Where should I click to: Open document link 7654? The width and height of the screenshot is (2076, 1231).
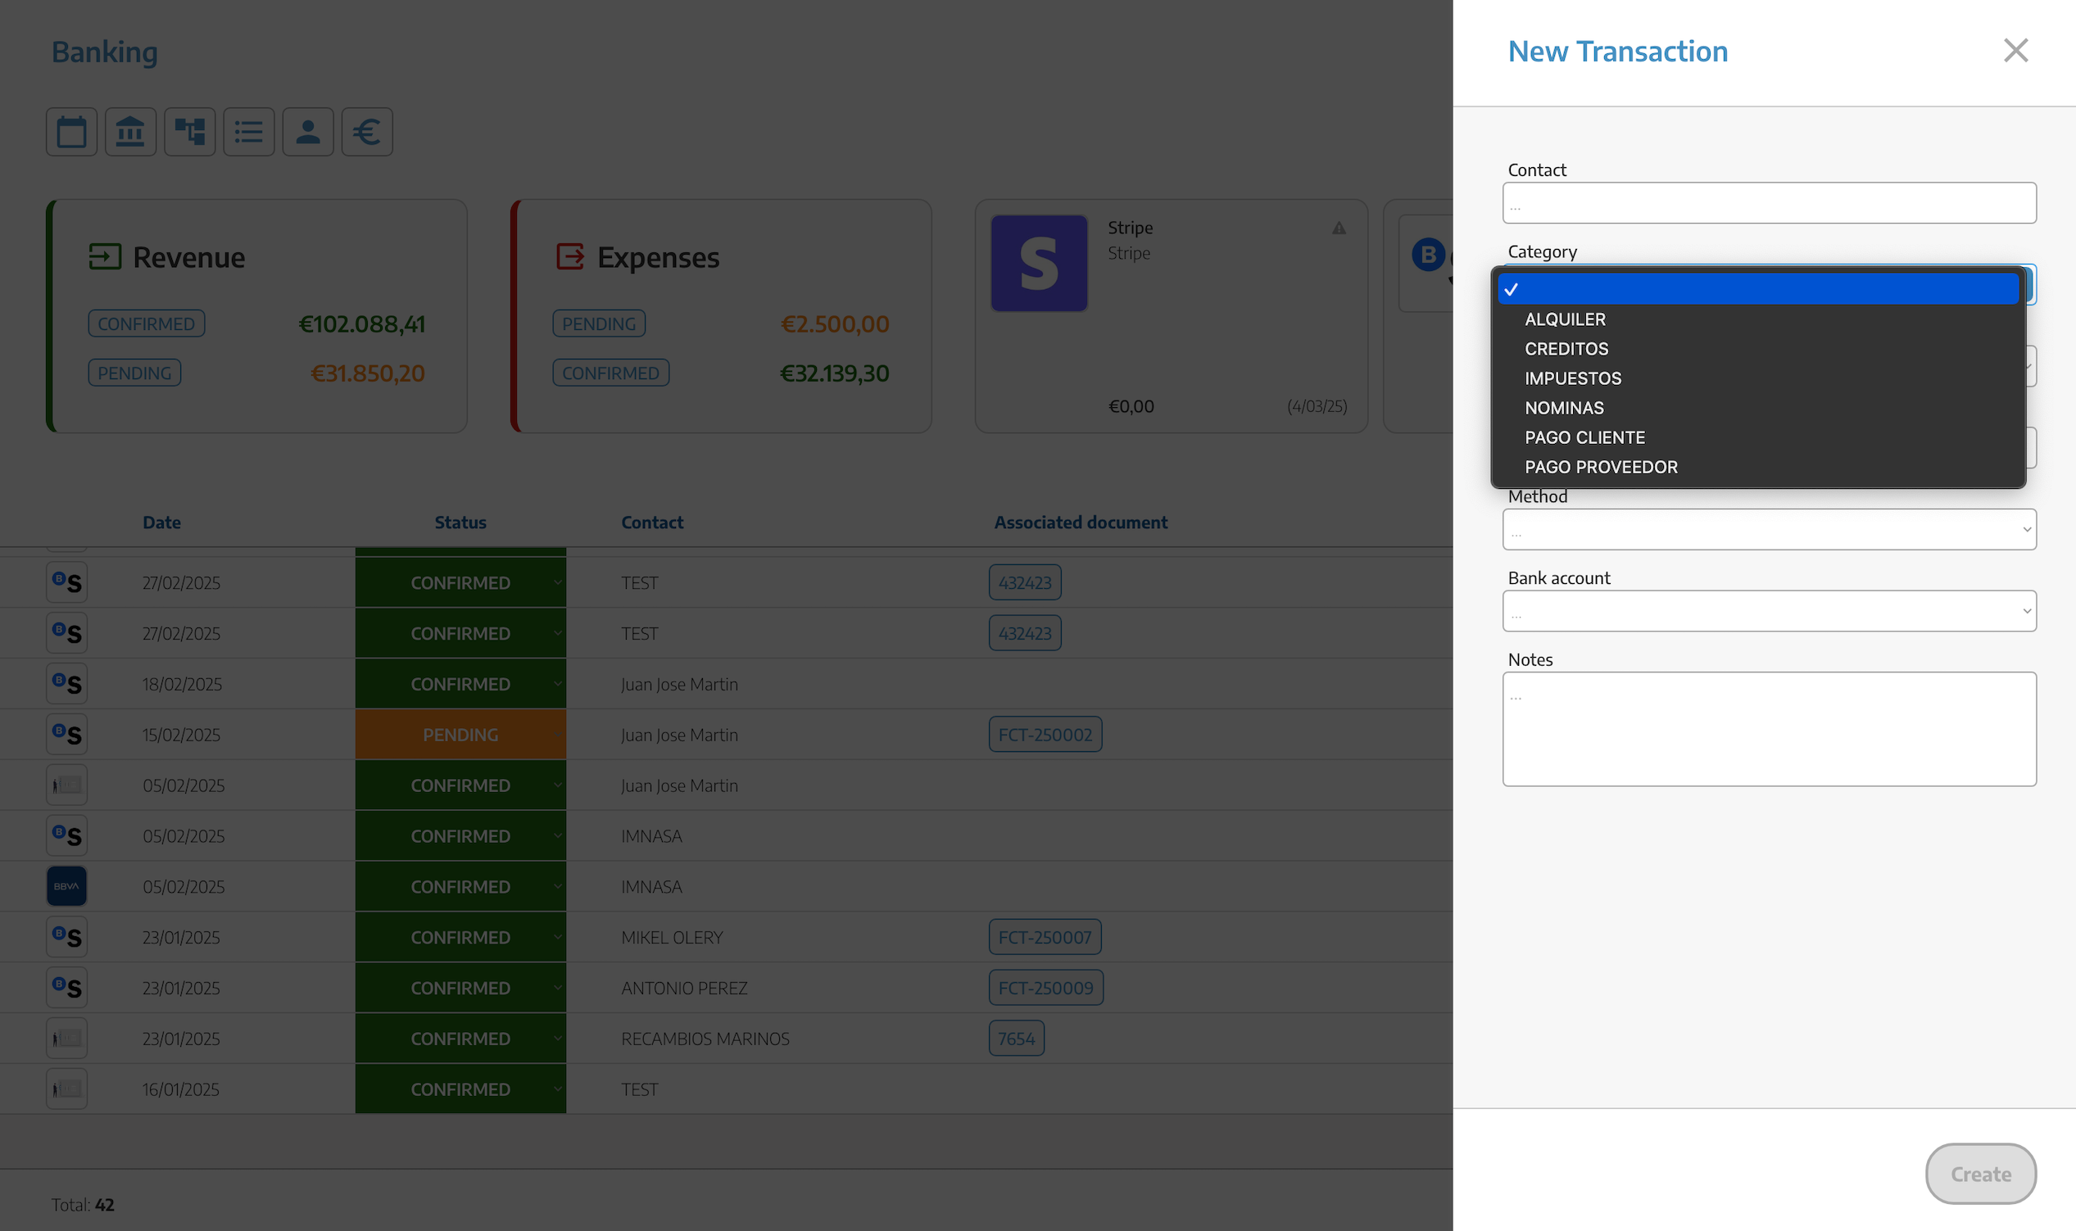(1017, 1039)
